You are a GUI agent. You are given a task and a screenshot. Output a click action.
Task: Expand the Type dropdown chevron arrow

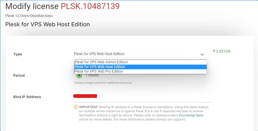coord(202,55)
